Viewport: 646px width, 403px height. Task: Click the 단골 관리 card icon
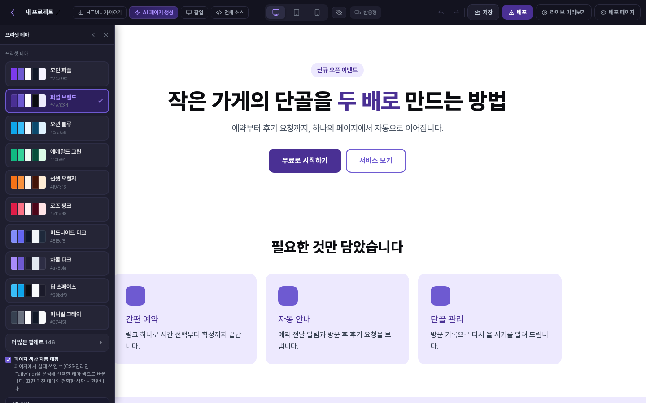click(441, 296)
